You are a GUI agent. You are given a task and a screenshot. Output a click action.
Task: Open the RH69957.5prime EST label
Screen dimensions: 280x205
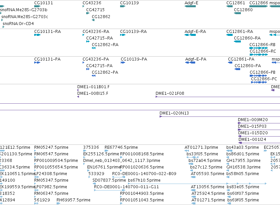(73, 200)
